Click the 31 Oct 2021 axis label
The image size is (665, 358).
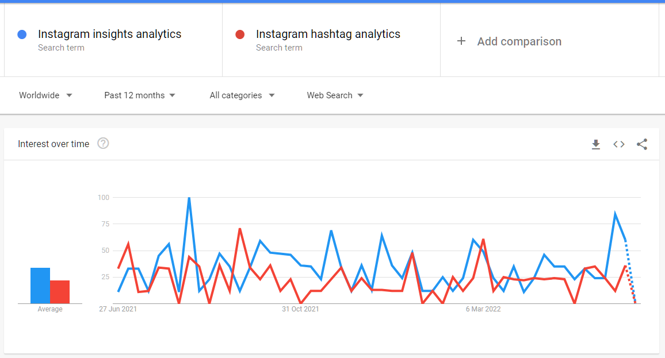[x=300, y=309]
